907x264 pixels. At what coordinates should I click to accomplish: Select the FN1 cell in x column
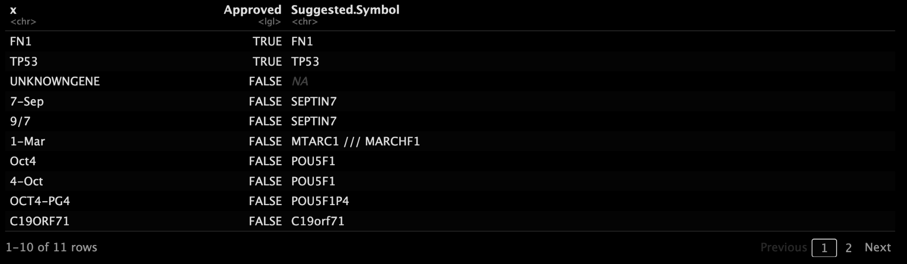point(21,41)
